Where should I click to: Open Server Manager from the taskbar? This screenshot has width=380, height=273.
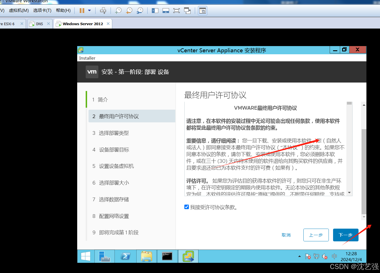coord(104,256)
